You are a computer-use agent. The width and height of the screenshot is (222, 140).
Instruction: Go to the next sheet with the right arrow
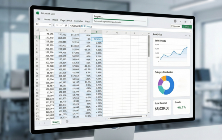44,123
